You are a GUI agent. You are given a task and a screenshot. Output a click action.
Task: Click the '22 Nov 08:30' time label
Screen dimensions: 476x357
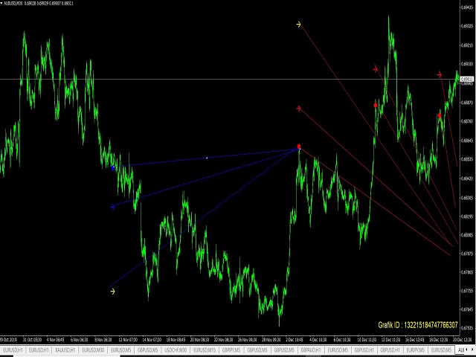click(223, 339)
